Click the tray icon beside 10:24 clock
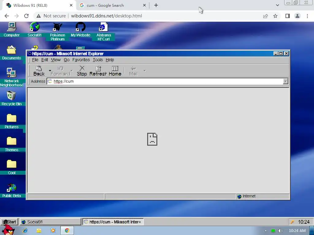 [293, 222]
